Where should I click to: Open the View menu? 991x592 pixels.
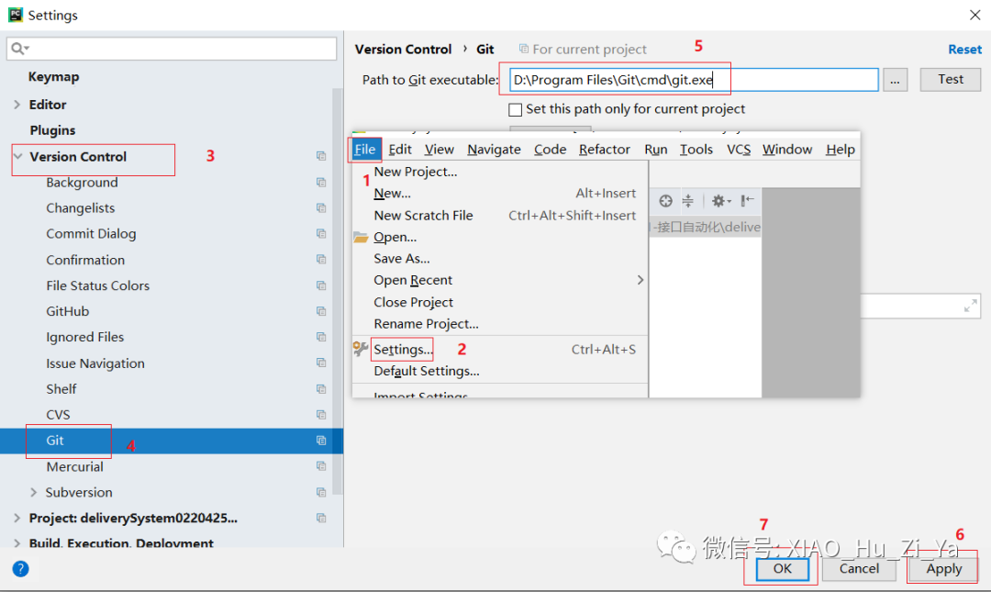(x=440, y=150)
